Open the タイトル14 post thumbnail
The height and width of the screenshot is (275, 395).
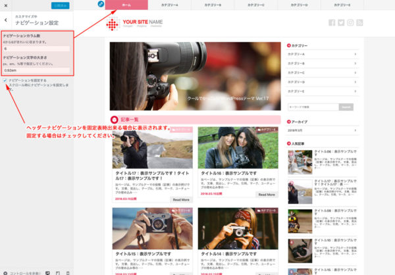238,228
